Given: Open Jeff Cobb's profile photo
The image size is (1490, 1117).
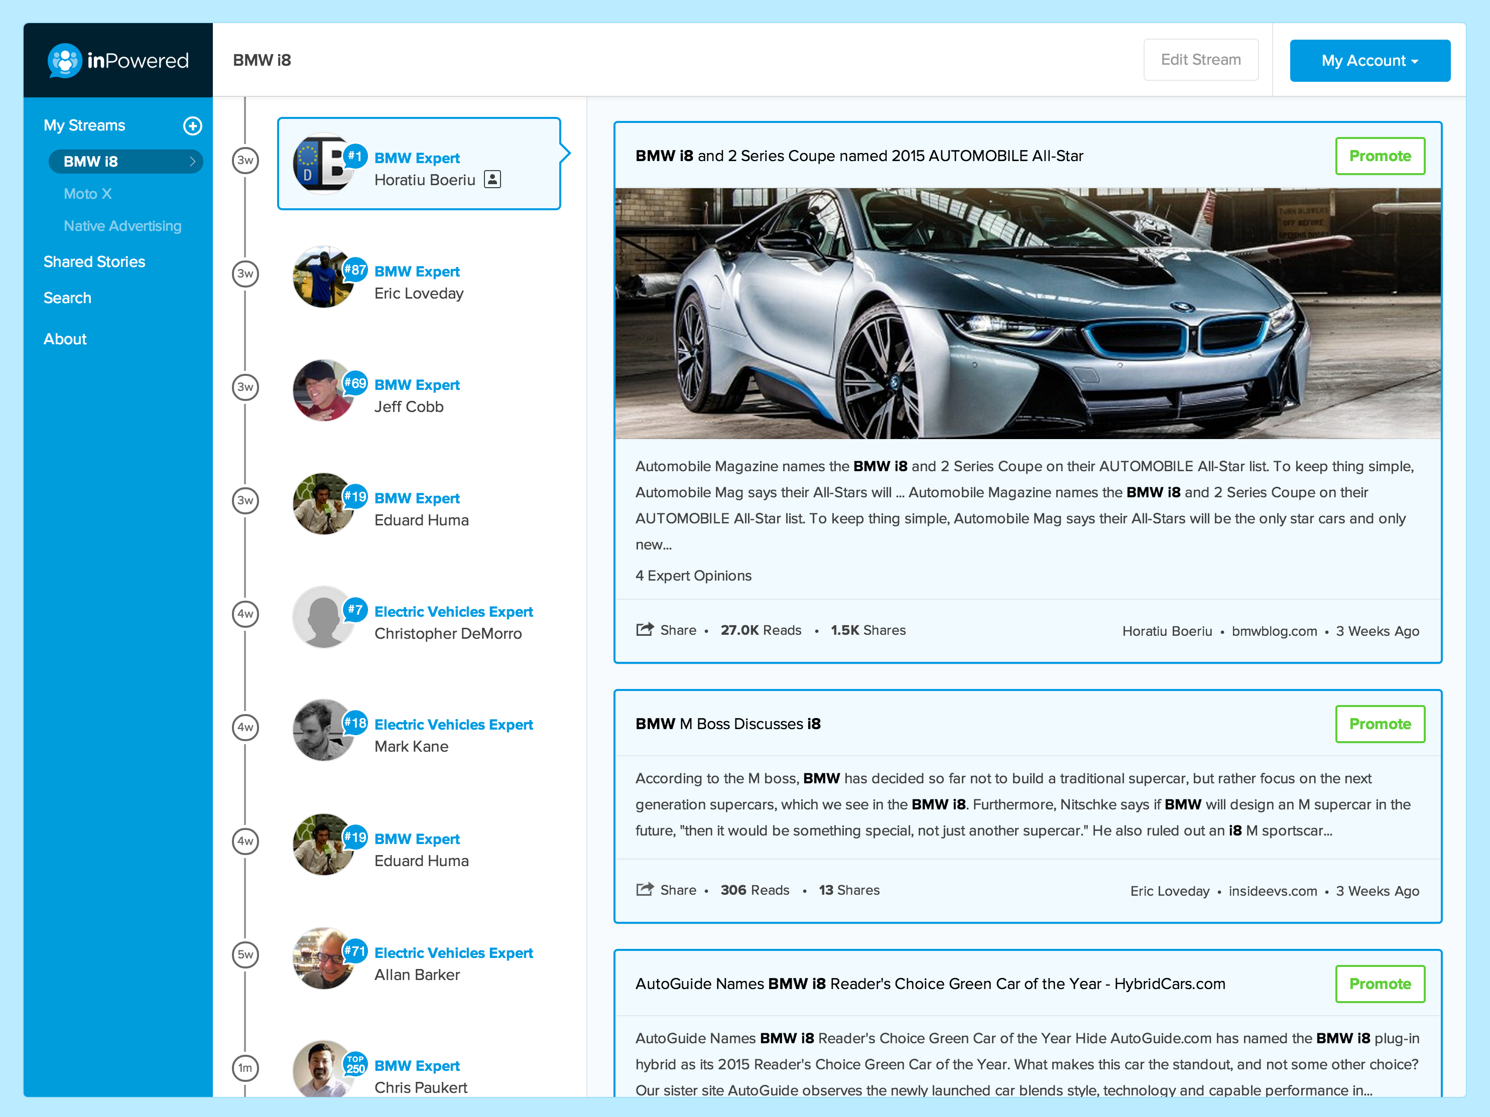Looking at the screenshot, I should pyautogui.click(x=323, y=390).
